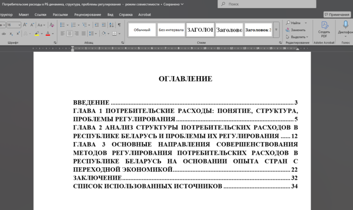Open Styles pane launcher in Стили group
353x210 pixels.
click(280, 42)
